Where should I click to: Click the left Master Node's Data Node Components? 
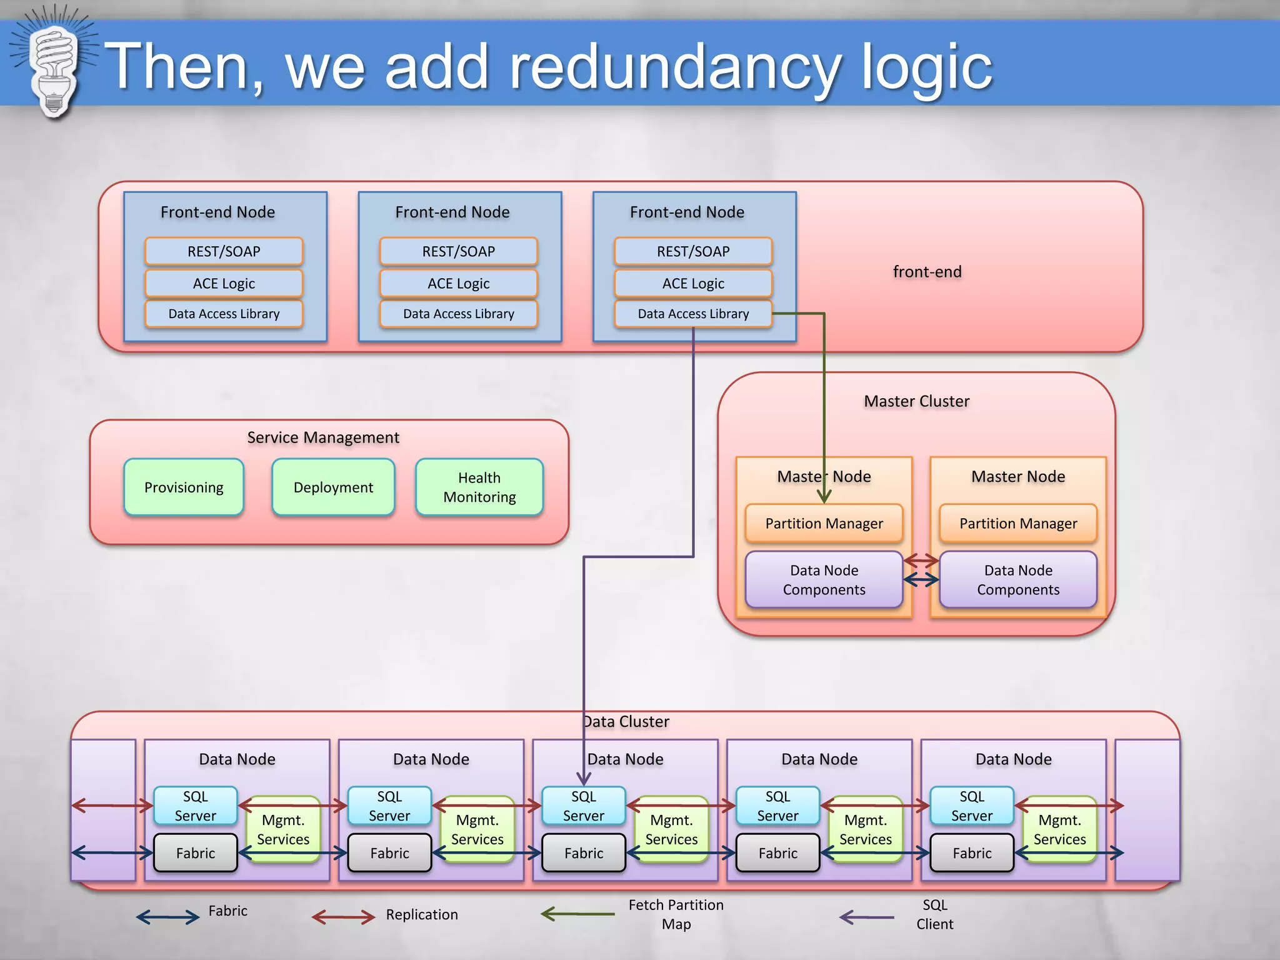tap(824, 579)
